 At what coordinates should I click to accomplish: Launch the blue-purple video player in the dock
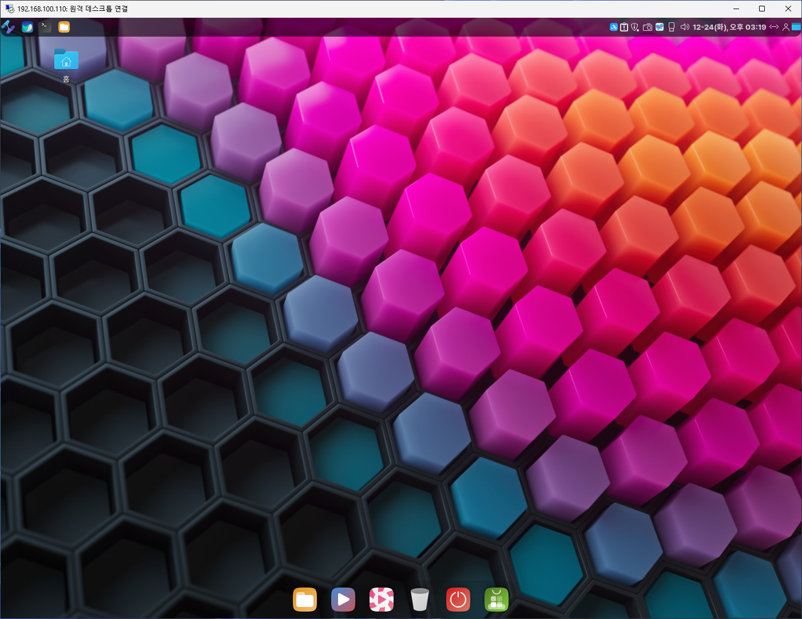(x=343, y=600)
